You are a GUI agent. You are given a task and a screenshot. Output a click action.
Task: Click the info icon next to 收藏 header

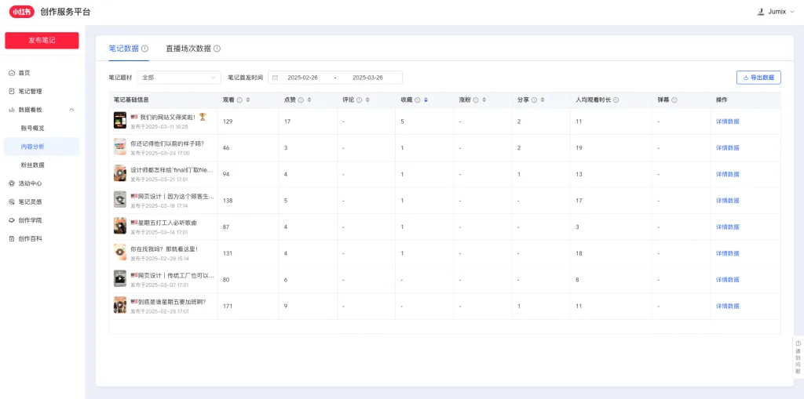tap(418, 100)
